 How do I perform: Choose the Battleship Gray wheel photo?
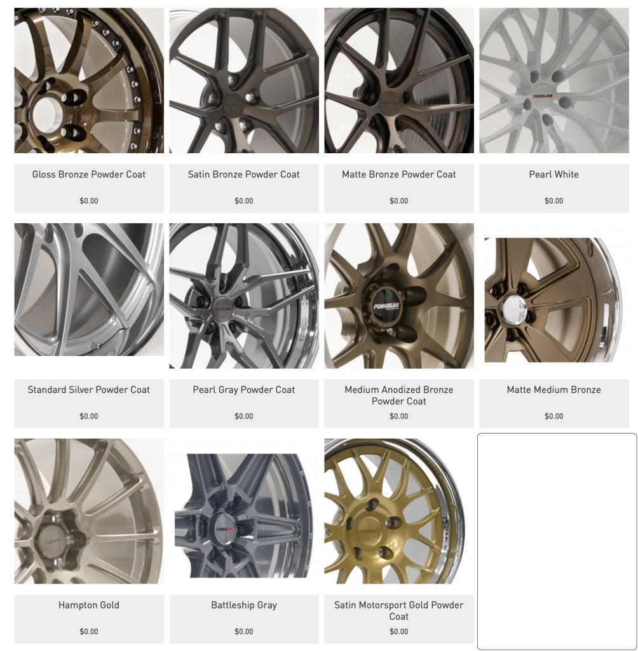point(244,515)
